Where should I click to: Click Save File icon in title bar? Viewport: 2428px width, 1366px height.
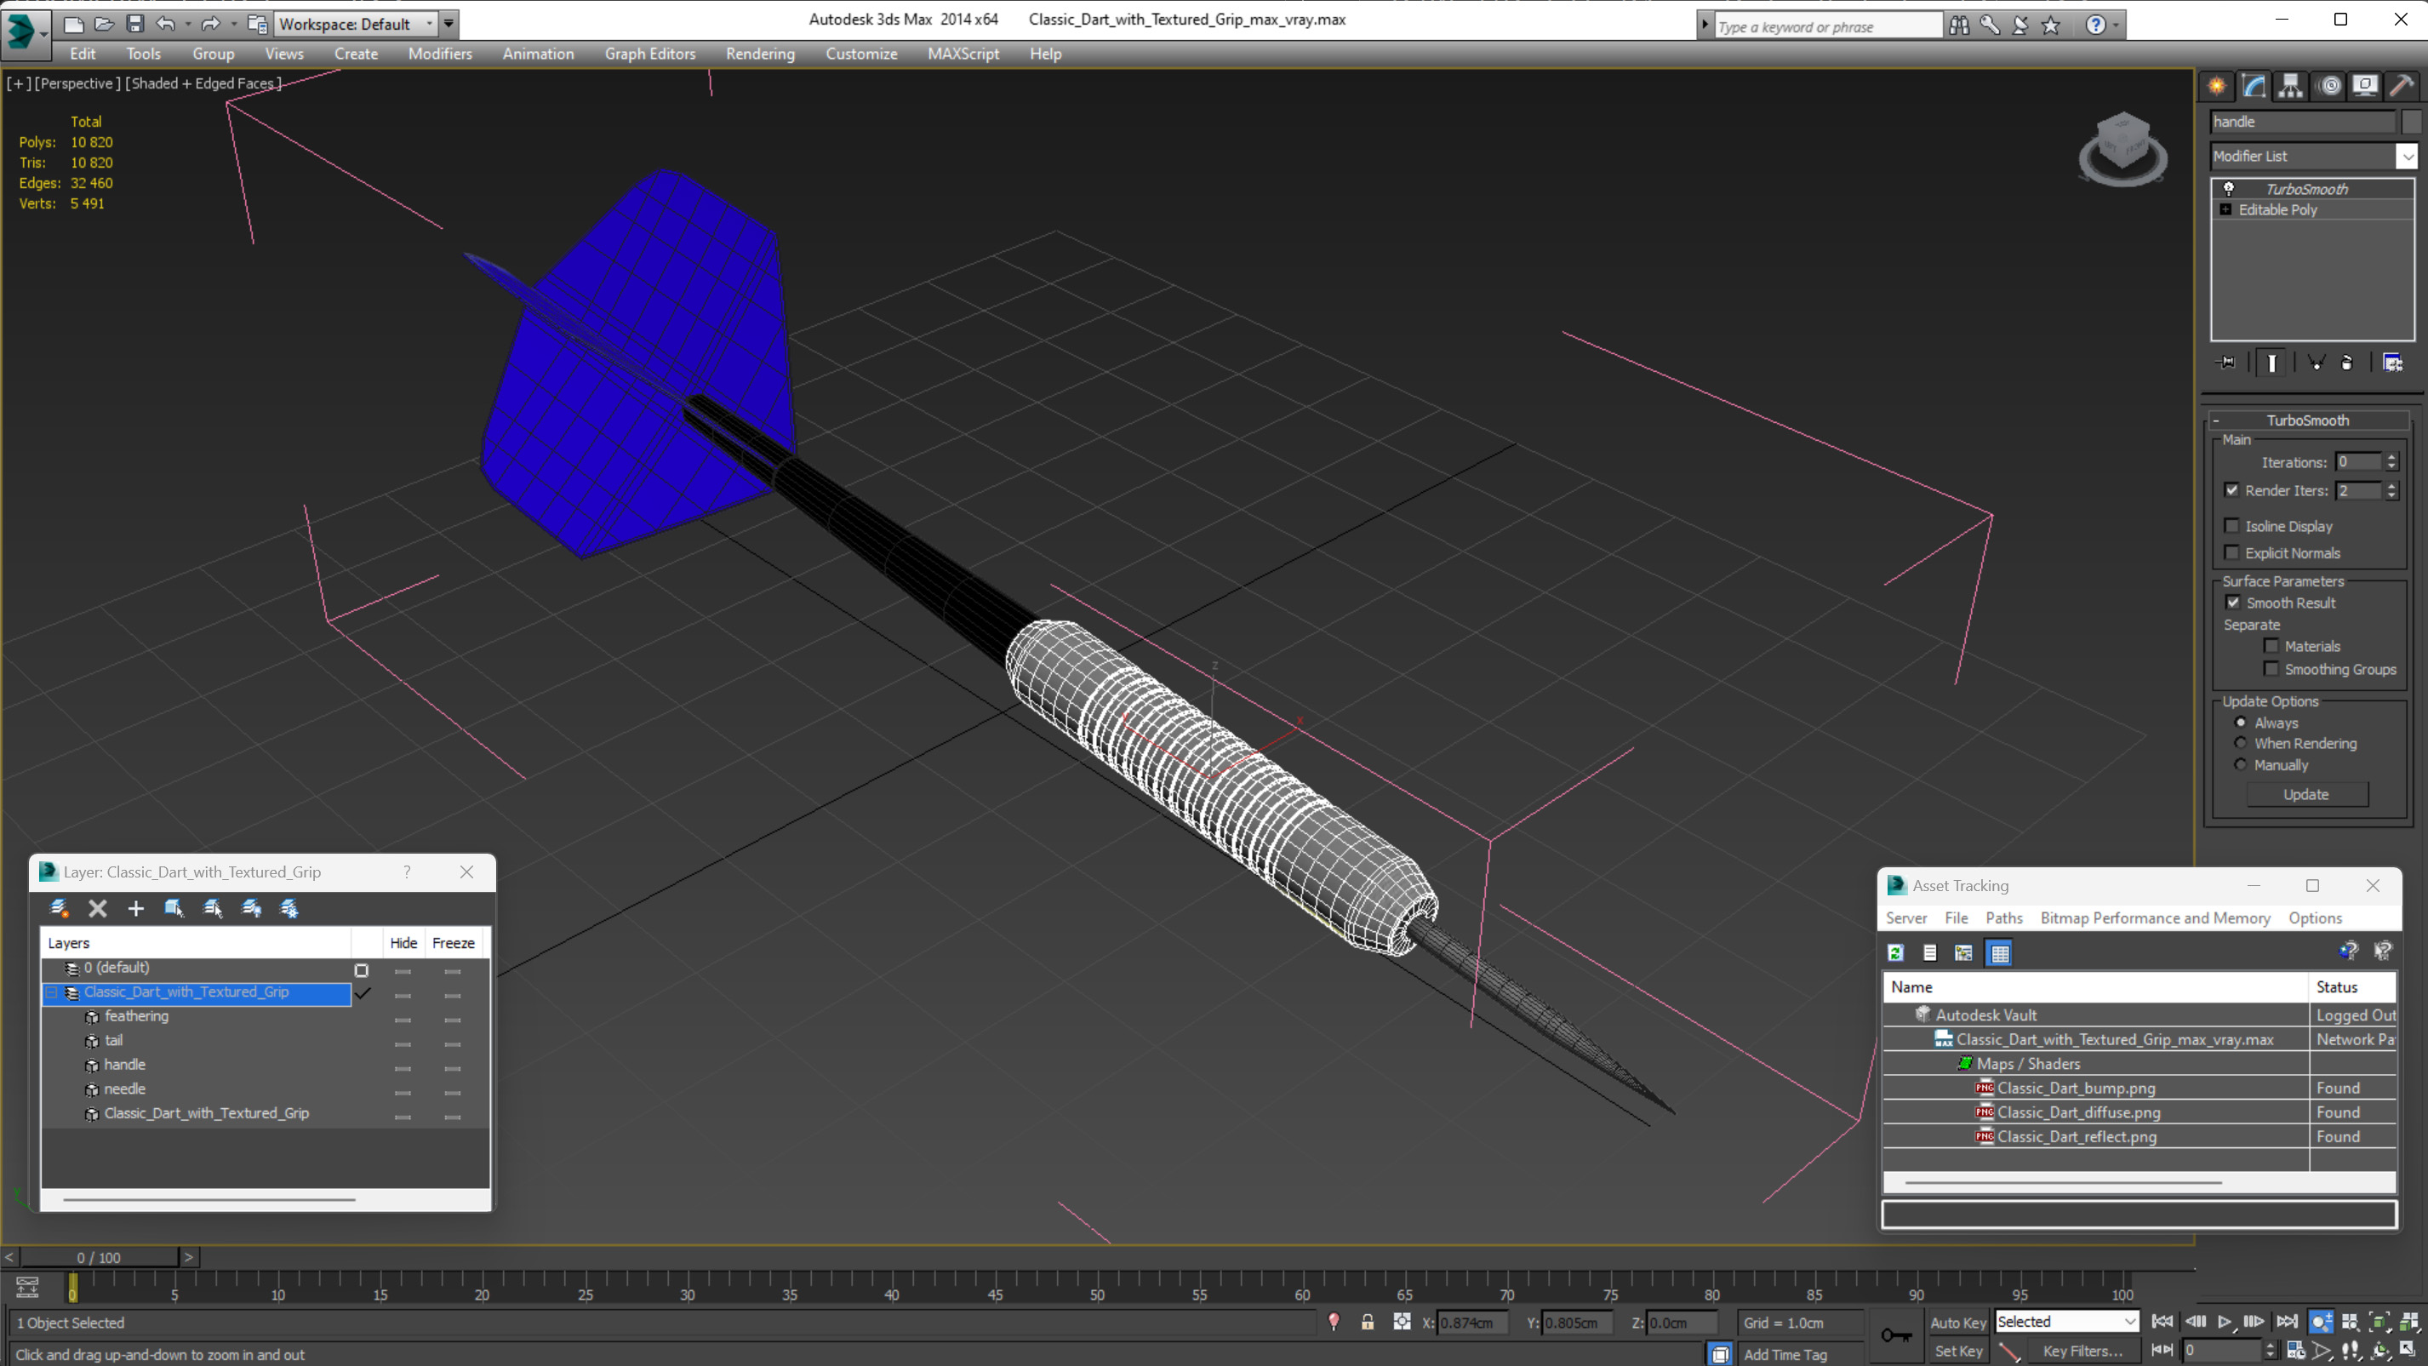tap(134, 24)
